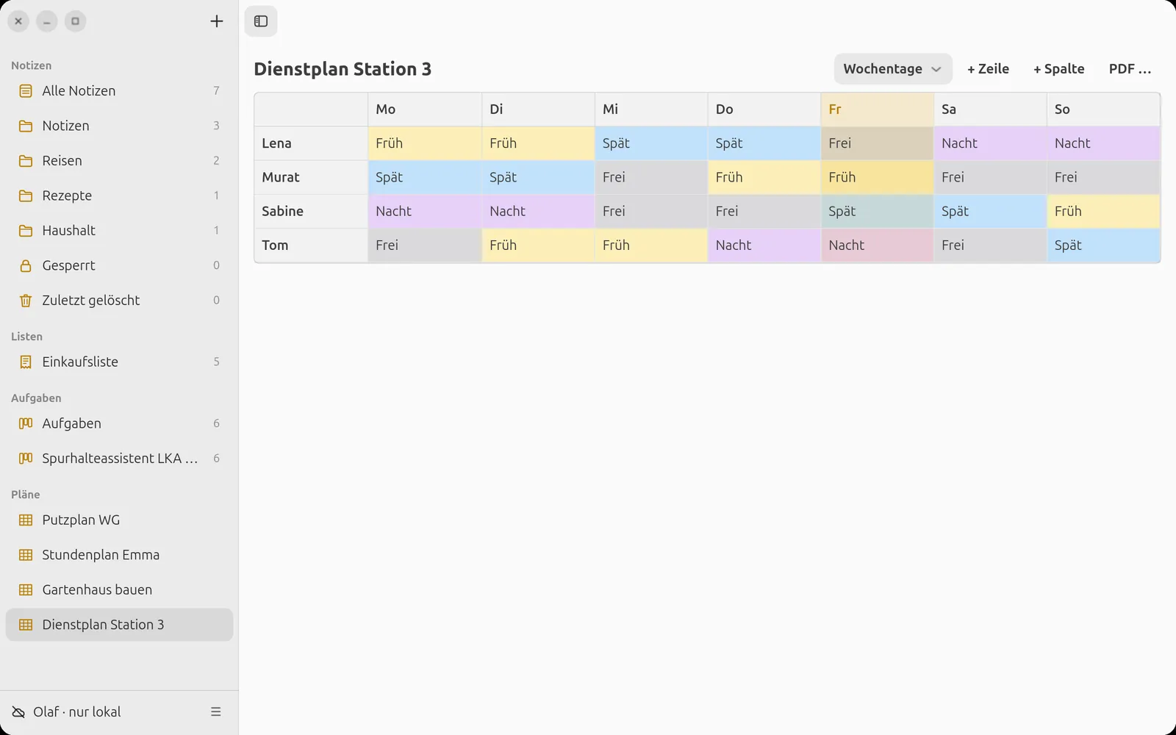Click the Tom row header
The image size is (1176, 735).
pyautogui.click(x=311, y=245)
